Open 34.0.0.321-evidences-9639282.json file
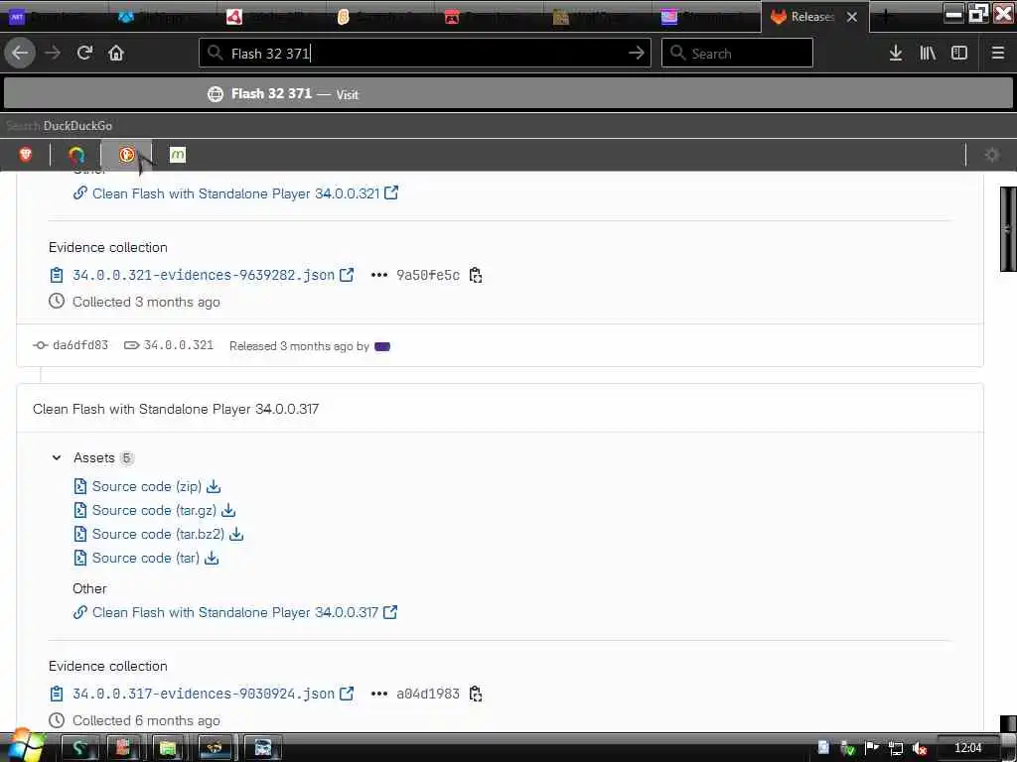This screenshot has height=762, width=1017. coord(204,276)
